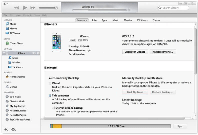Switch to the Info tab
Screen dimensions: 198x135
[x=94, y=20]
